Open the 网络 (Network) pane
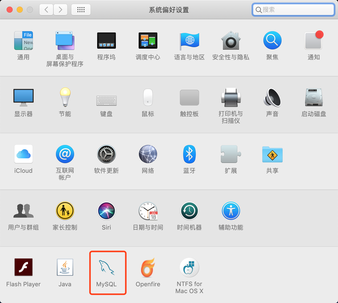This screenshot has width=338, height=303. click(148, 154)
